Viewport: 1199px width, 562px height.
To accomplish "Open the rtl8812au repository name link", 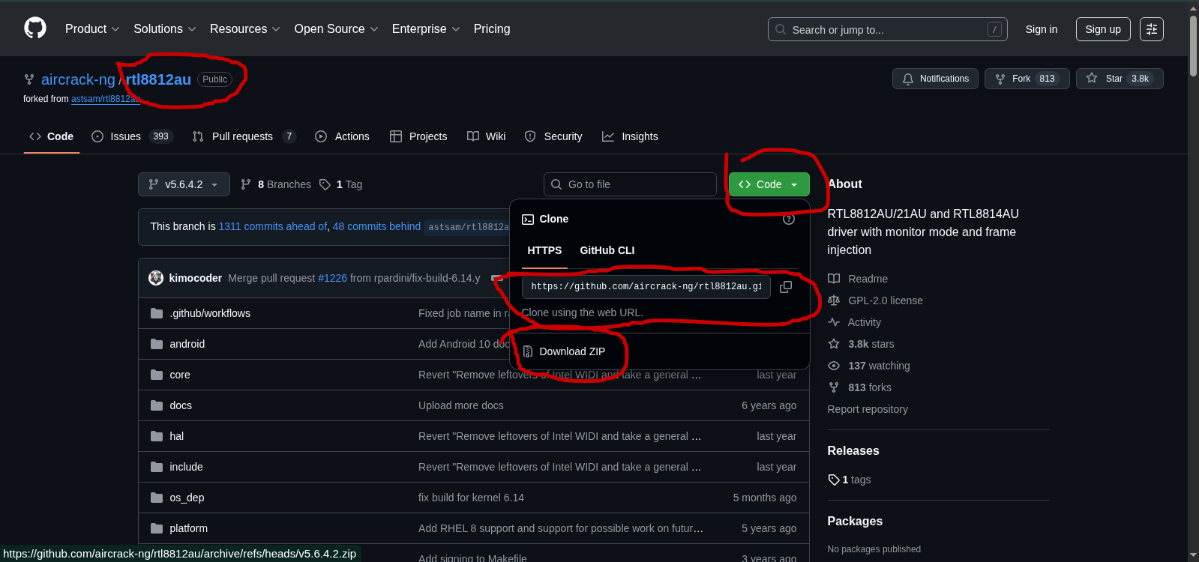I will [158, 79].
